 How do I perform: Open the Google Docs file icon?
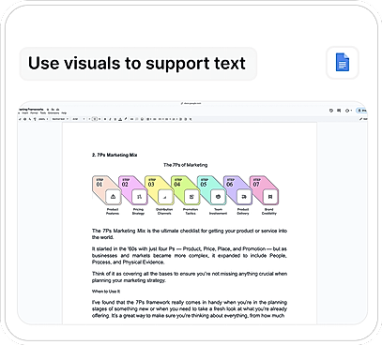point(343,63)
